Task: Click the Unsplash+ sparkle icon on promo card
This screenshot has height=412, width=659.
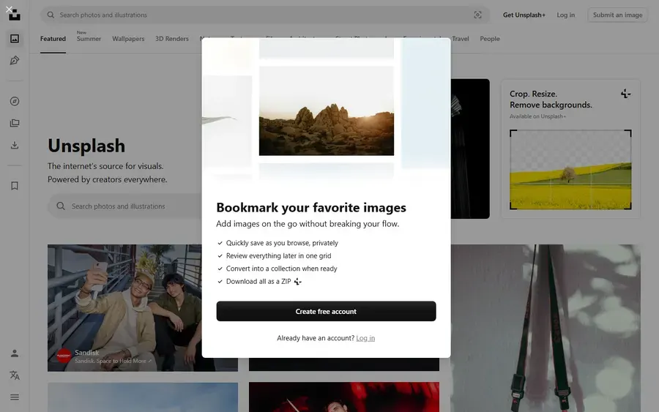Action: 626,94
